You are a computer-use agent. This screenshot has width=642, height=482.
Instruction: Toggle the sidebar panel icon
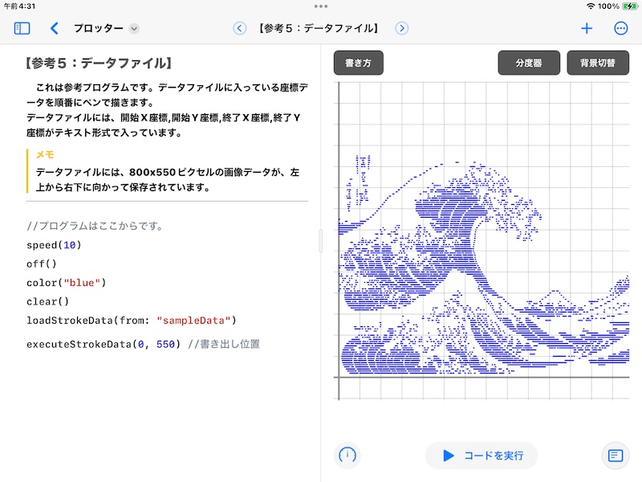point(22,28)
